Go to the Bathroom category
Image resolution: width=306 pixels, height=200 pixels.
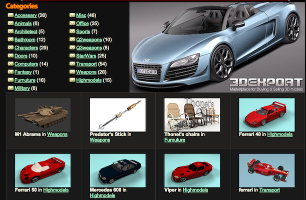coord(25,39)
